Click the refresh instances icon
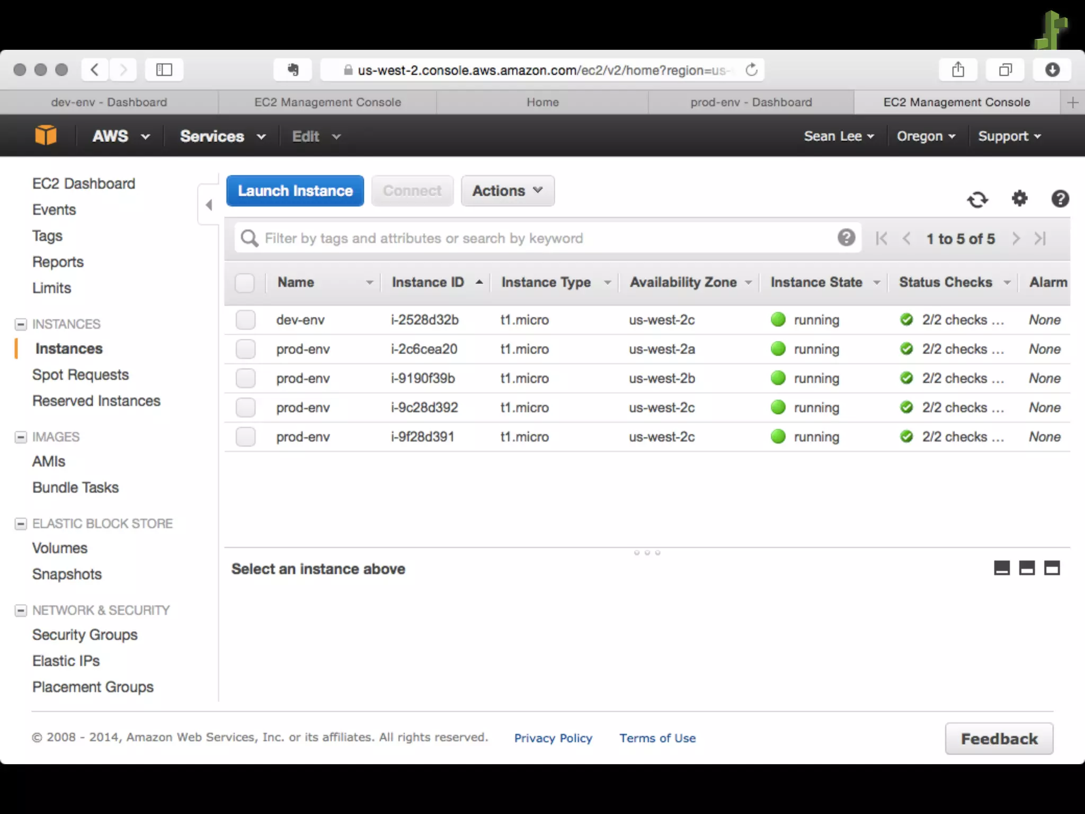1085x814 pixels. pos(977,200)
